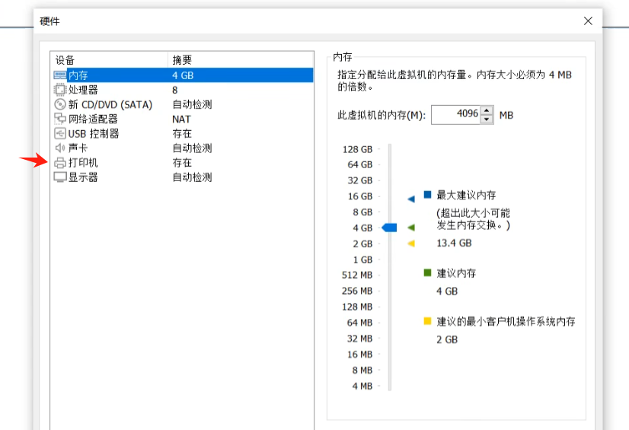Increase memory with the up spinner arrow
This screenshot has width=629, height=430.
click(x=487, y=110)
